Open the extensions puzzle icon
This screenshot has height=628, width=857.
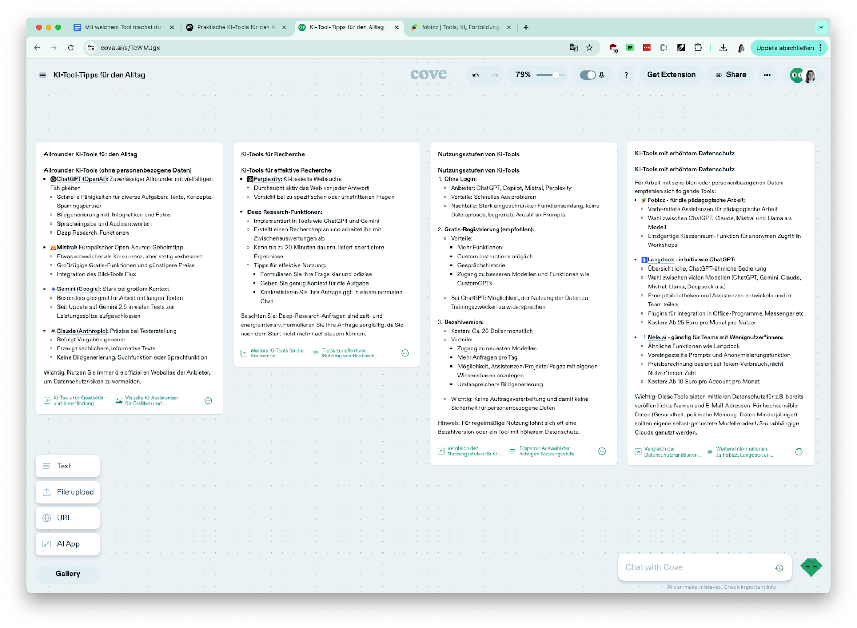click(x=698, y=48)
